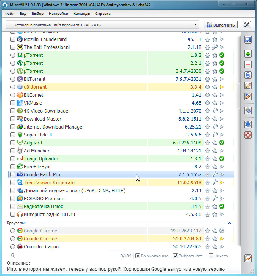Click the tools (hammer and wrench) icon
This screenshot has height=276, width=257.
tap(246, 25)
